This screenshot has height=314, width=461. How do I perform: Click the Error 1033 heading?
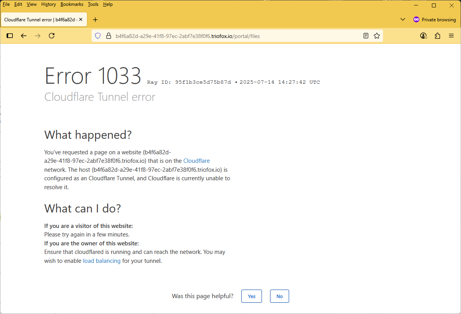coord(93,76)
